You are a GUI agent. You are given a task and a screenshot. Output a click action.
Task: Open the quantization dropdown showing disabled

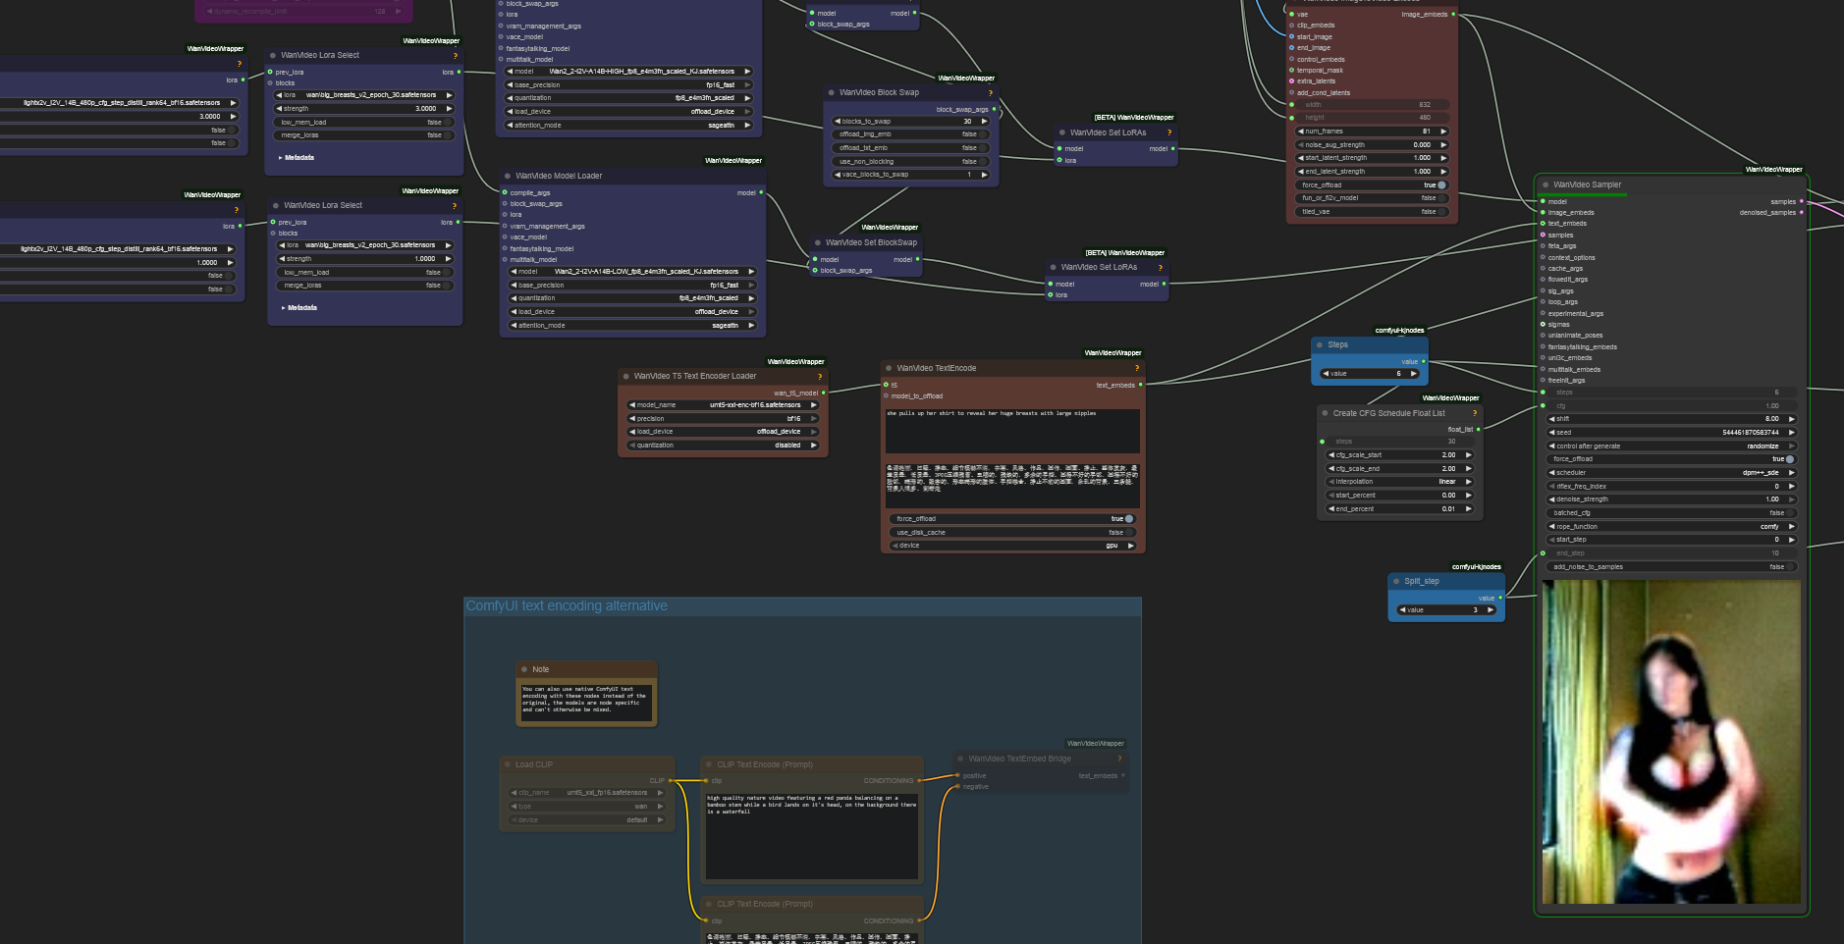[x=723, y=445]
